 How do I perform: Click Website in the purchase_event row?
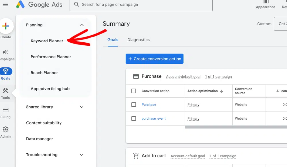coord(241,119)
